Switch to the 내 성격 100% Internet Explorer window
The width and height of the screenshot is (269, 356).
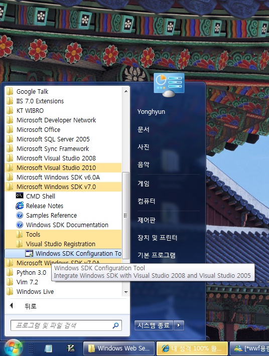click(192, 348)
